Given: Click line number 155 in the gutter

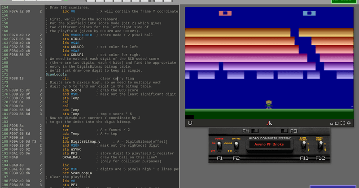Looking at the screenshot, I should point(5,11).
